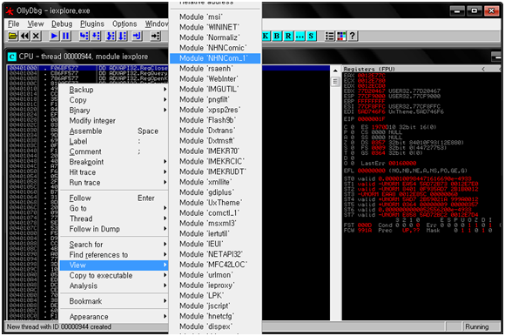Select Module 'rsaenh' entry

[215, 69]
